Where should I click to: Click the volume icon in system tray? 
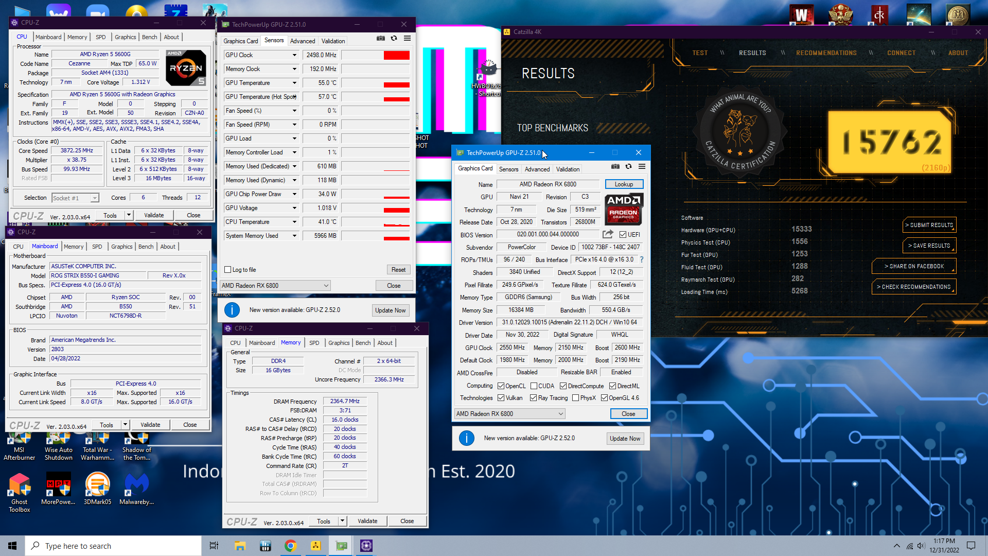pyautogui.click(x=921, y=546)
